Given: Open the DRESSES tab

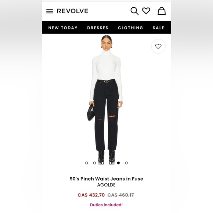Looking at the screenshot, I should pyautogui.click(x=98, y=28).
